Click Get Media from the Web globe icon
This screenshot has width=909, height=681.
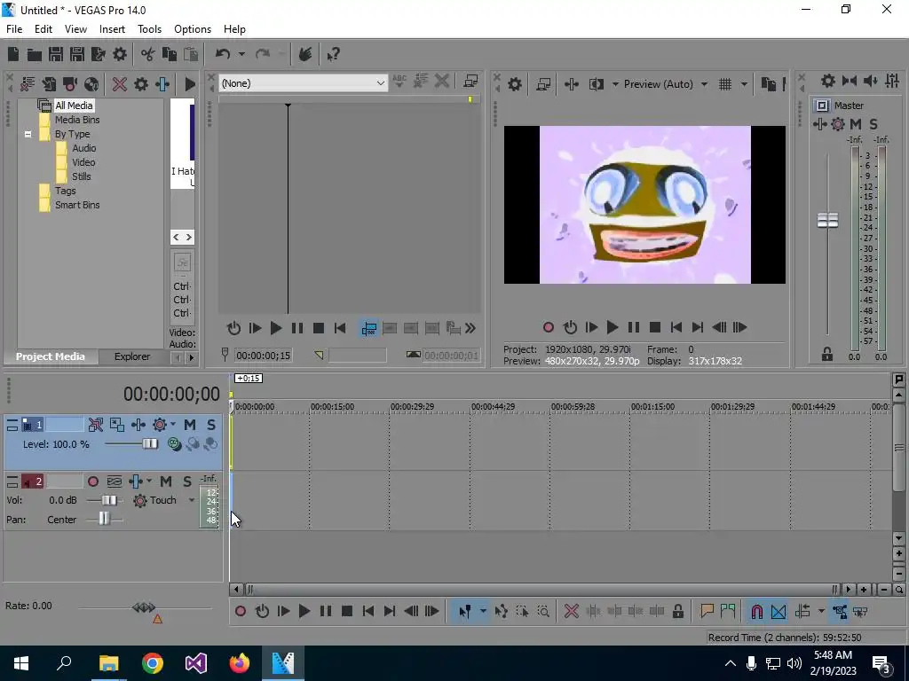[x=91, y=84]
